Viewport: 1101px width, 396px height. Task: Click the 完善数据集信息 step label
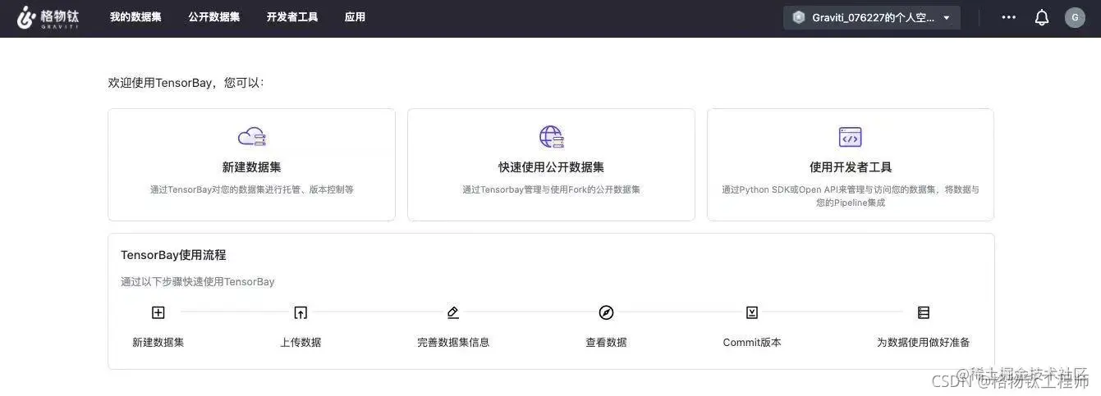click(453, 343)
